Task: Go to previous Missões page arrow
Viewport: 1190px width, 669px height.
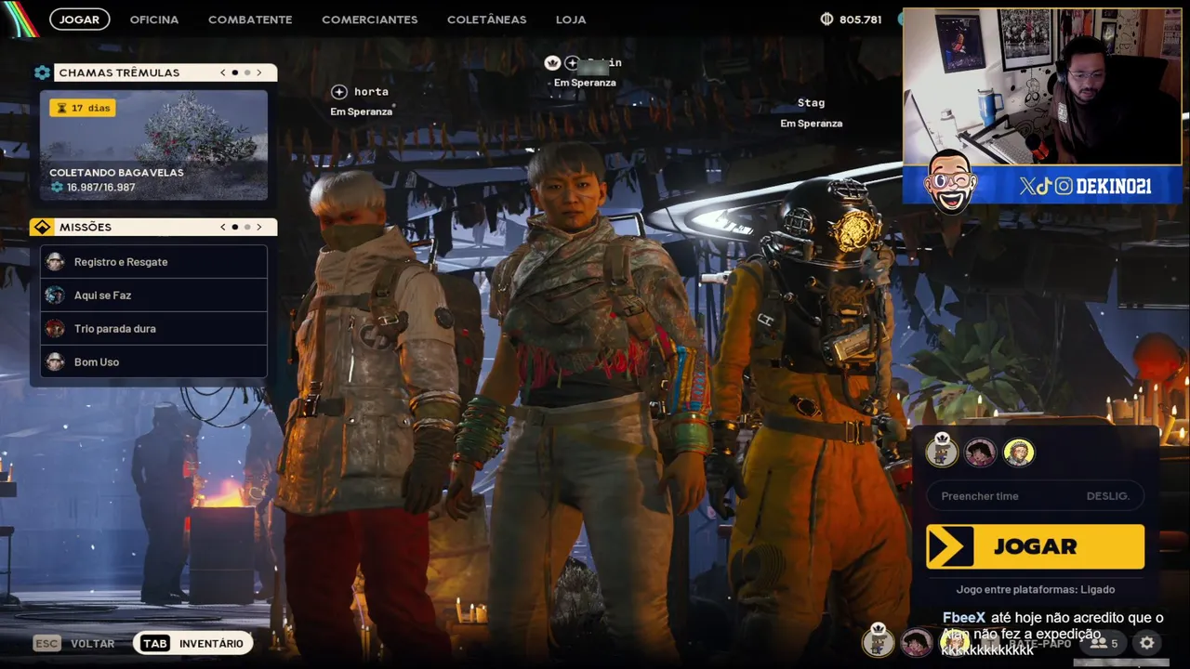Action: click(223, 227)
